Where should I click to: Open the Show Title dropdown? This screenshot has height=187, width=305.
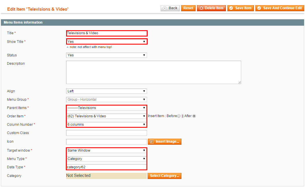click(107, 41)
